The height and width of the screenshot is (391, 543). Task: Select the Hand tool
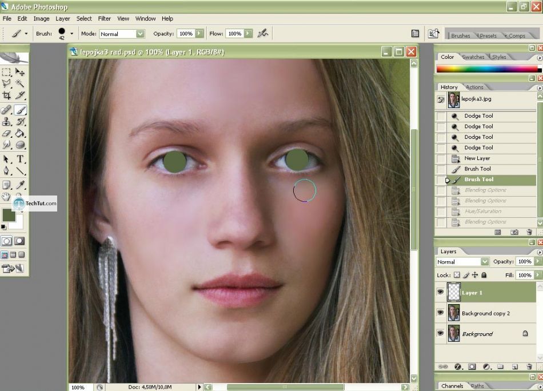6,197
